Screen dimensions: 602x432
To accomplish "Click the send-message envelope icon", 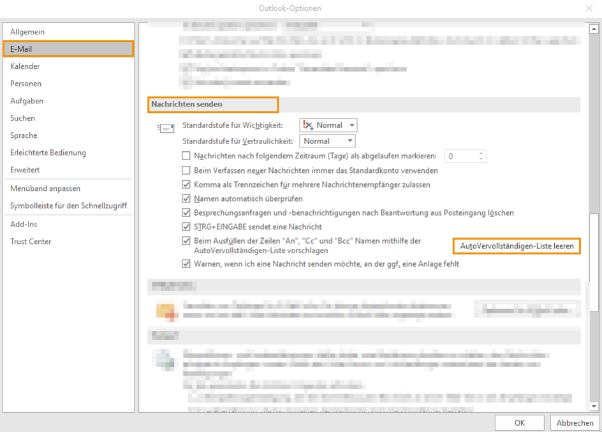I will click(166, 128).
